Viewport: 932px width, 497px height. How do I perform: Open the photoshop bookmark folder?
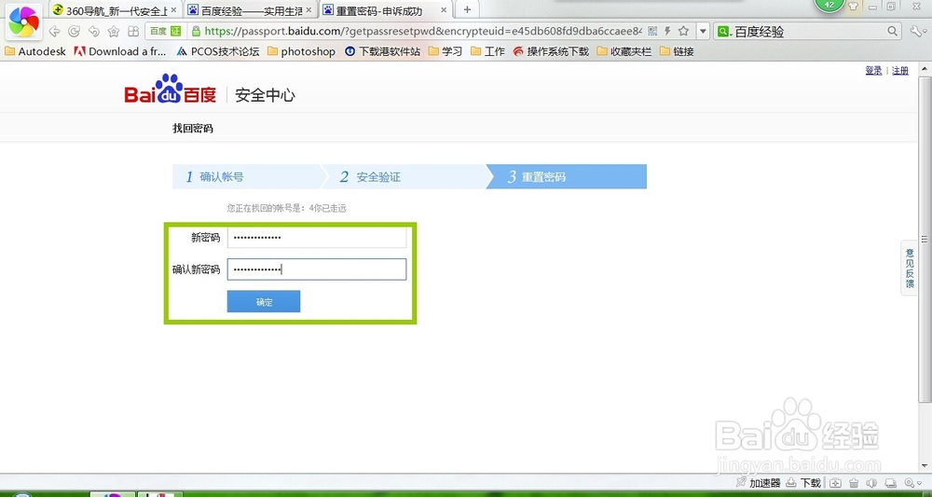click(x=301, y=51)
